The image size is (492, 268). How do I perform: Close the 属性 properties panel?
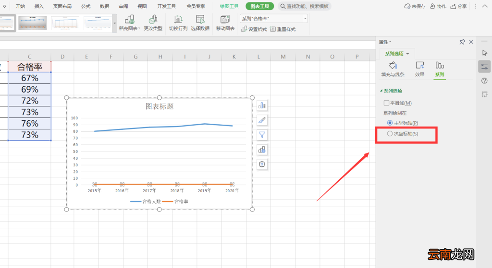click(471, 42)
